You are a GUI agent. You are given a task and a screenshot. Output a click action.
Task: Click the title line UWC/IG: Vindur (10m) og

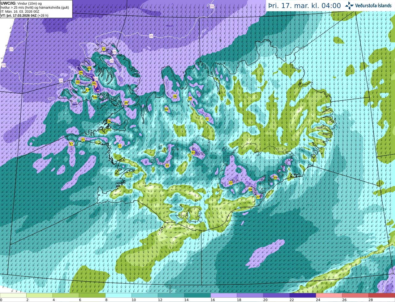(x=21, y=3)
